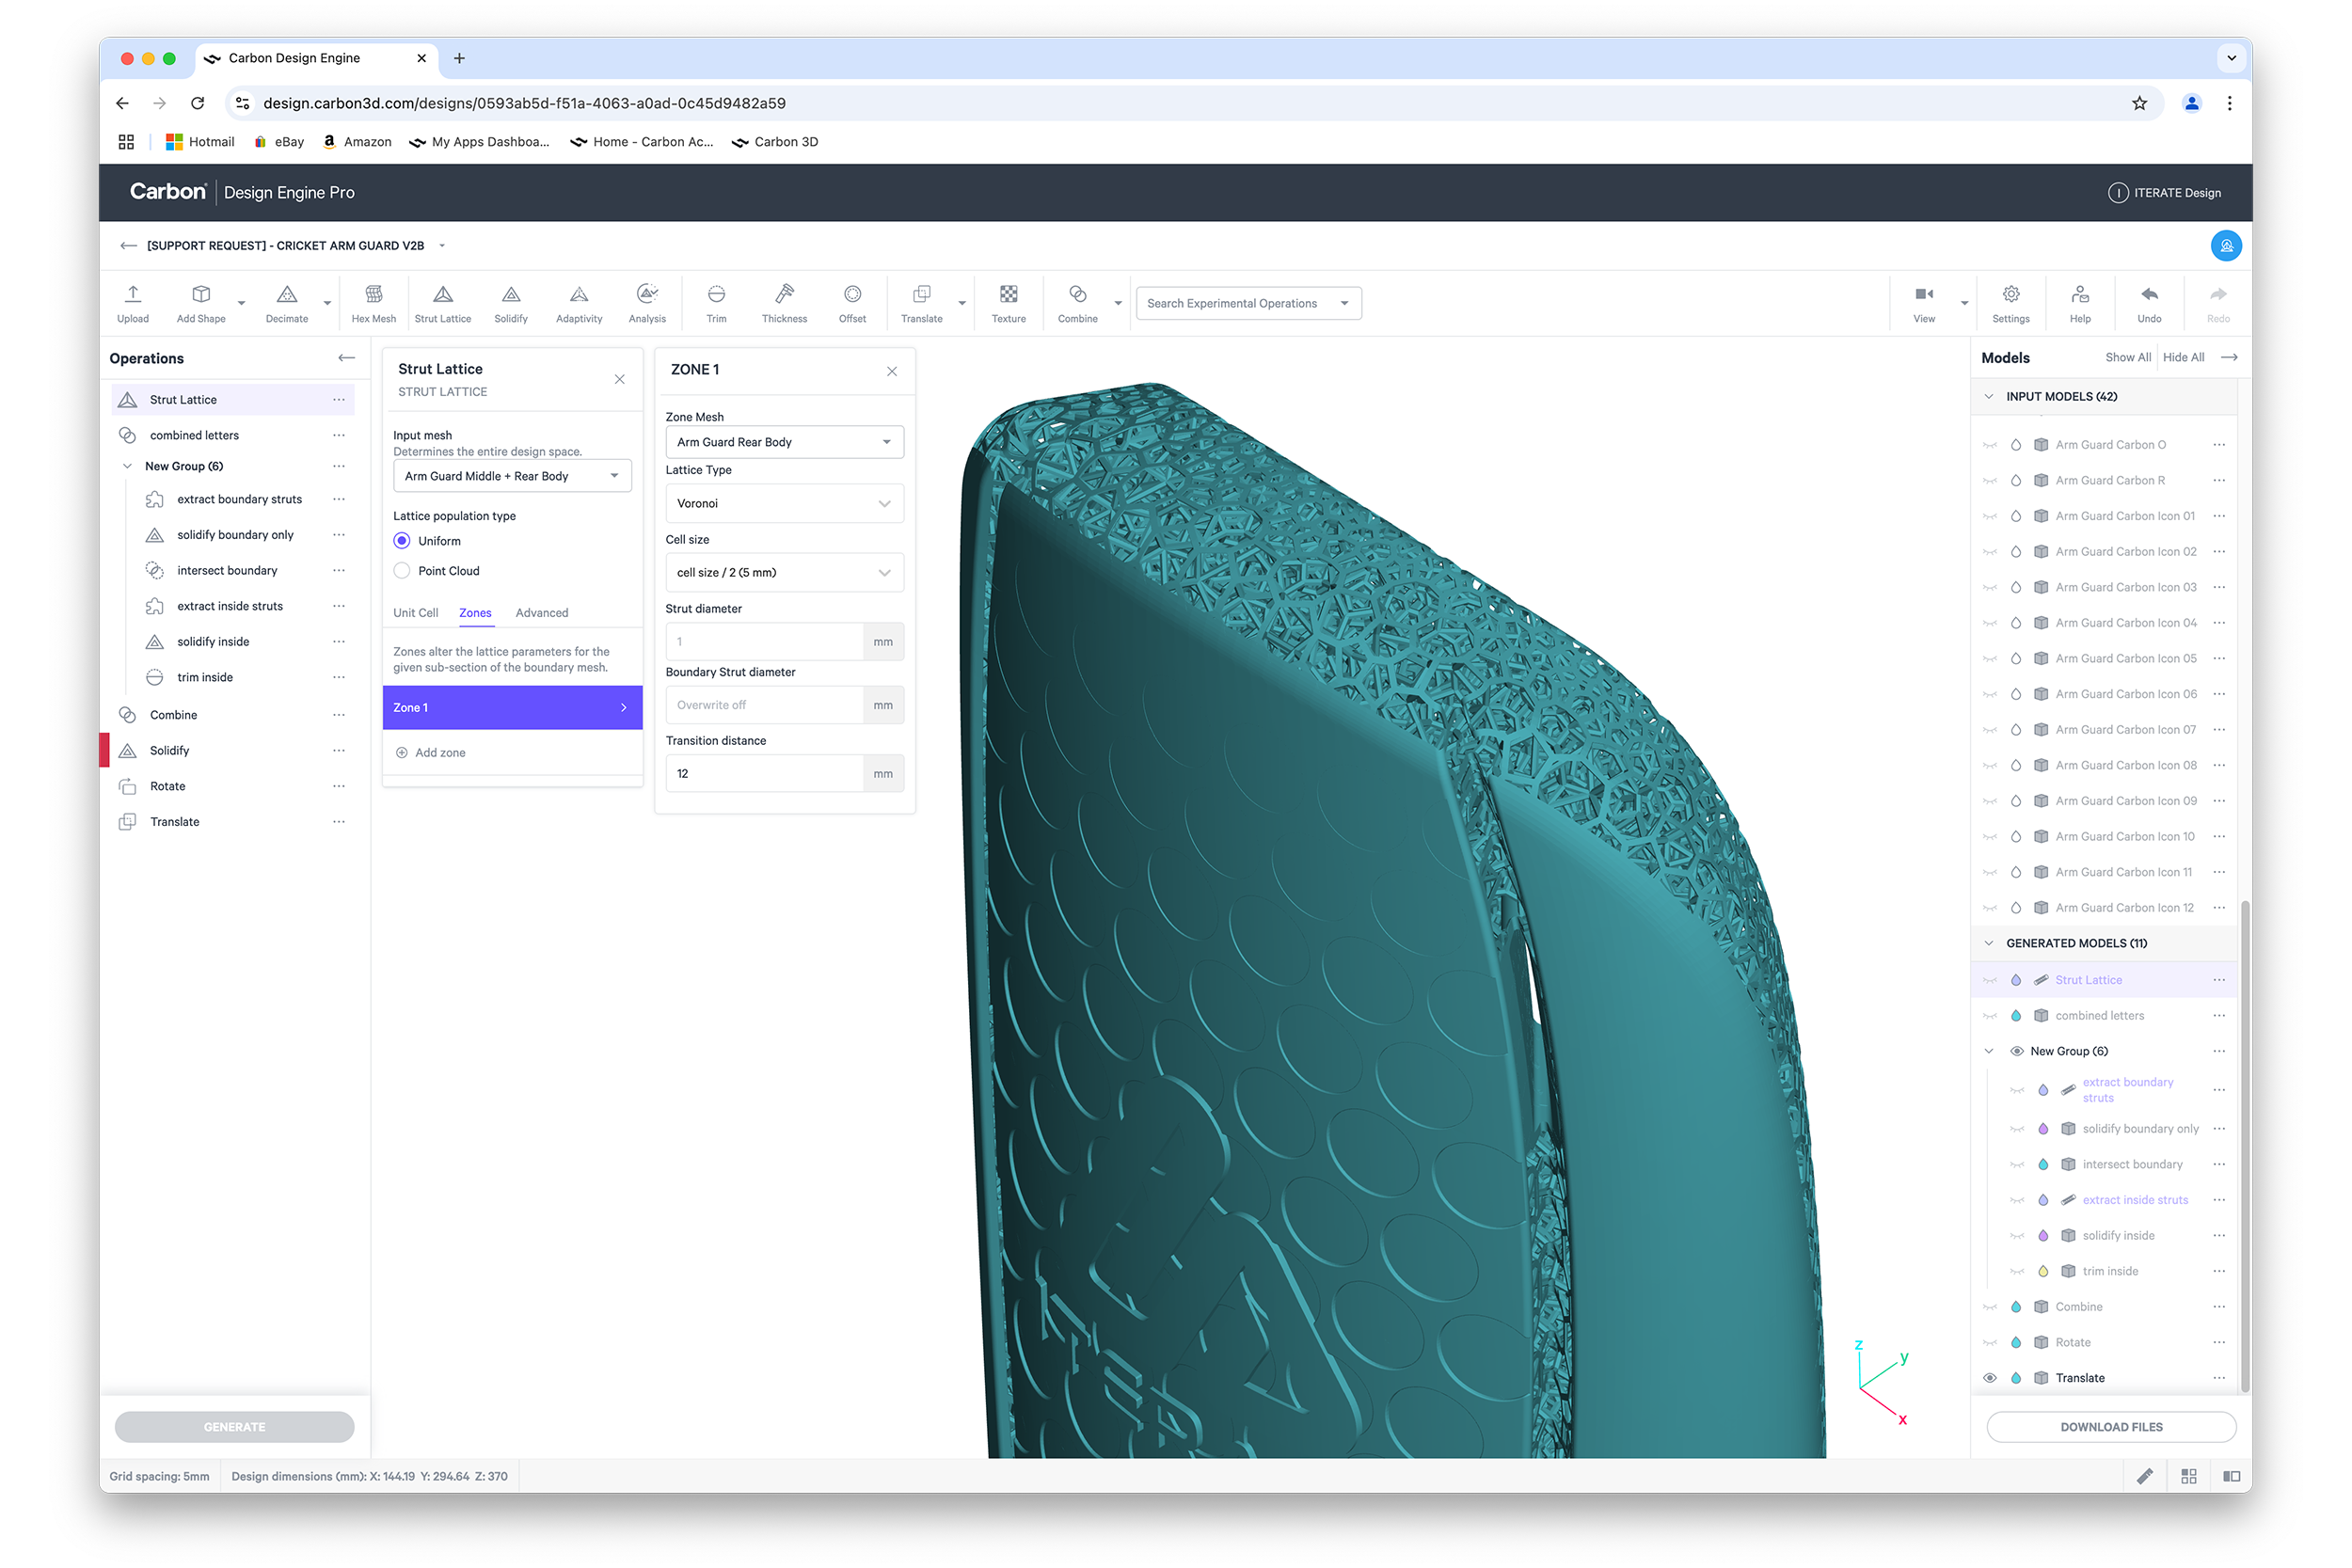
Task: Open the Settings gear
Action: pyautogui.click(x=2011, y=294)
